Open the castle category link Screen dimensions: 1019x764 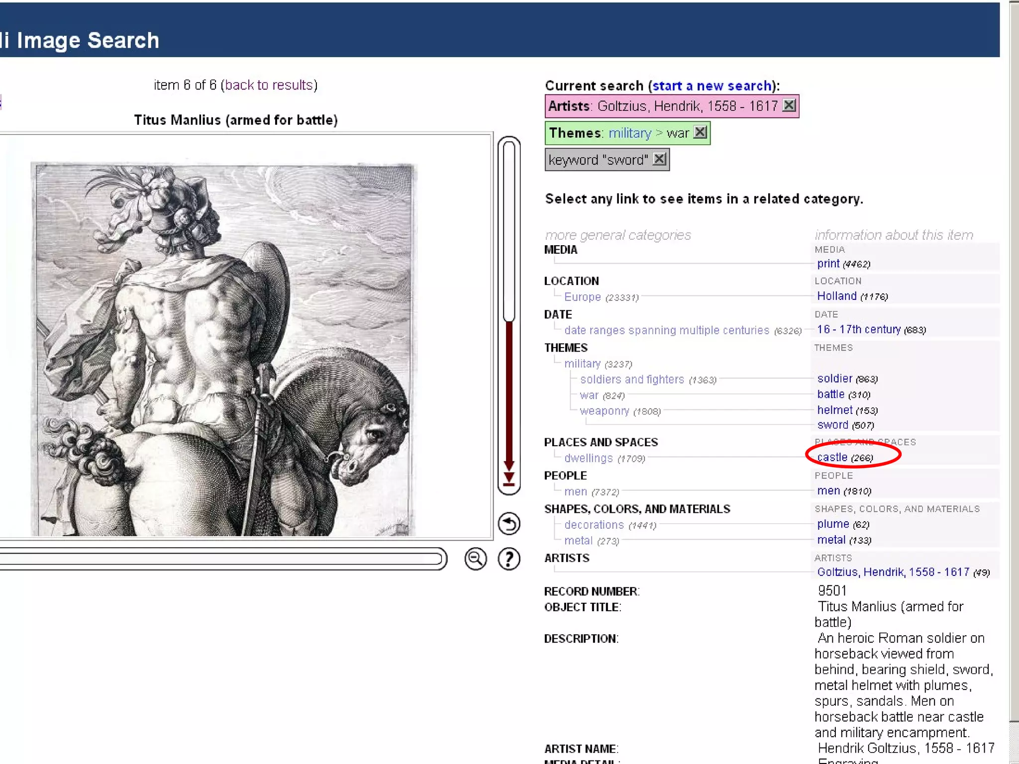[832, 457]
